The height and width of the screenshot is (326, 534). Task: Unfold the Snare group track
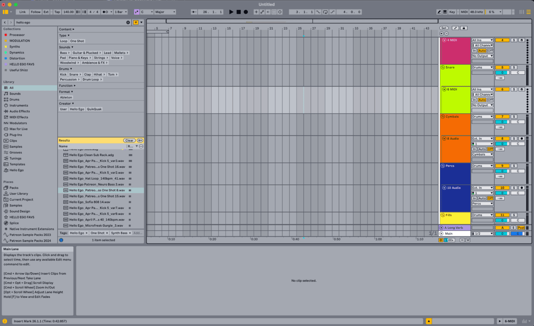443,67
